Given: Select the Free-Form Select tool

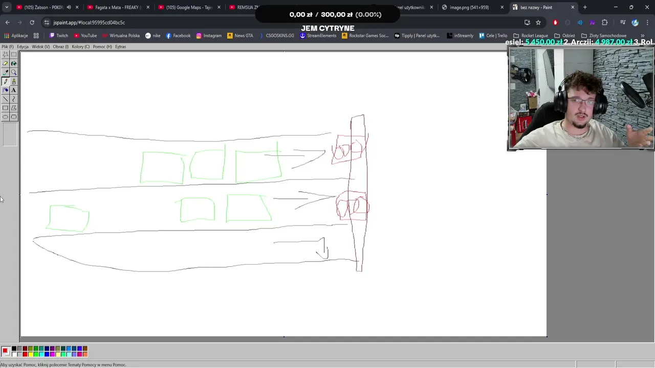Looking at the screenshot, I should (x=5, y=55).
